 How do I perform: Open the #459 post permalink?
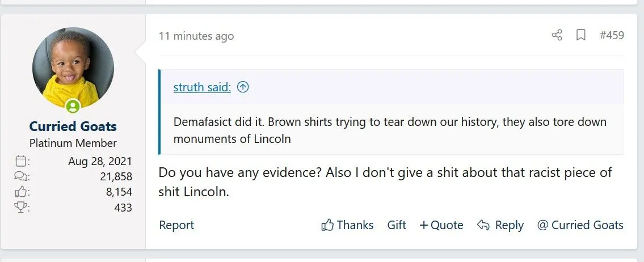(x=612, y=35)
